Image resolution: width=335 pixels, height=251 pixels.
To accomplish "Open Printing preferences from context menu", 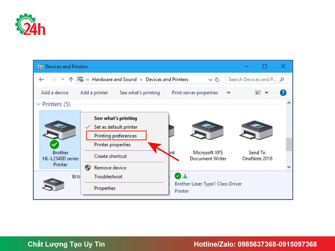I will (115, 136).
